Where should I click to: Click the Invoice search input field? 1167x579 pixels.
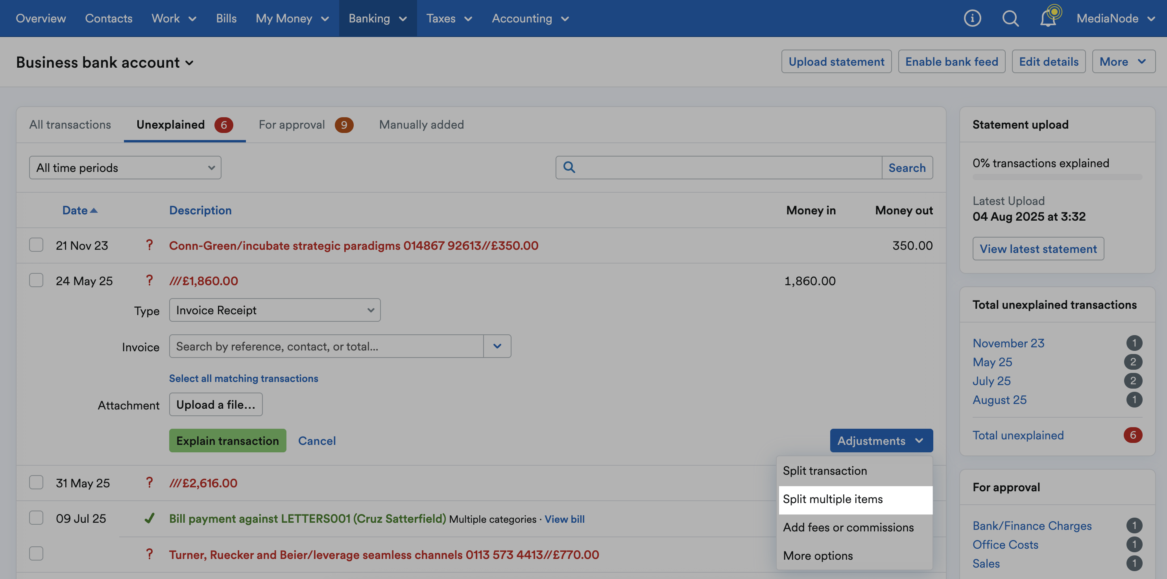(x=326, y=346)
